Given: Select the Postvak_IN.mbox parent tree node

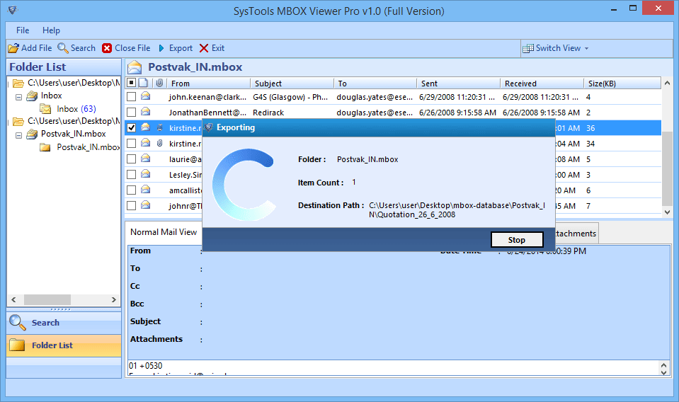Looking at the screenshot, I should [73, 134].
